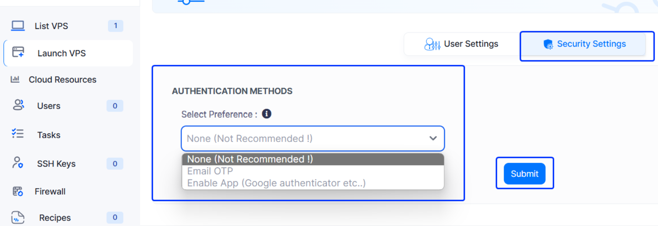Switch to the User Settings tab
The width and height of the screenshot is (658, 226).
point(462,44)
